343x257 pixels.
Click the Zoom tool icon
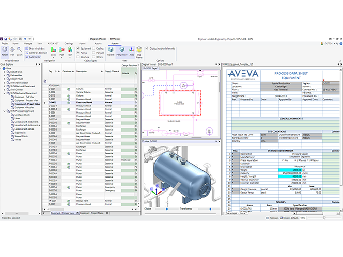(20, 51)
